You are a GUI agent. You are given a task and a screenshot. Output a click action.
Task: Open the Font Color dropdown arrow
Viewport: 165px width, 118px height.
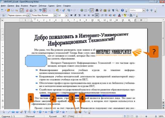pyautogui.click(x=122, y=15)
